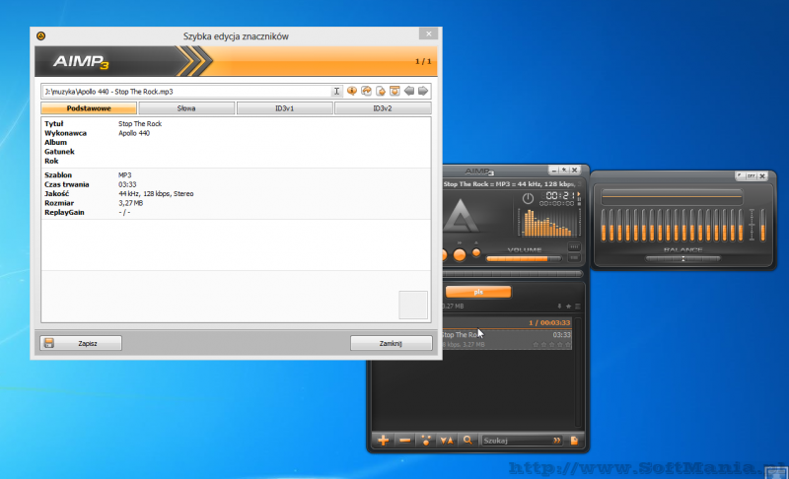789x479 pixels.
Task: Click the page-with-diamond icon in the tag editor toolbar
Action: click(x=381, y=91)
